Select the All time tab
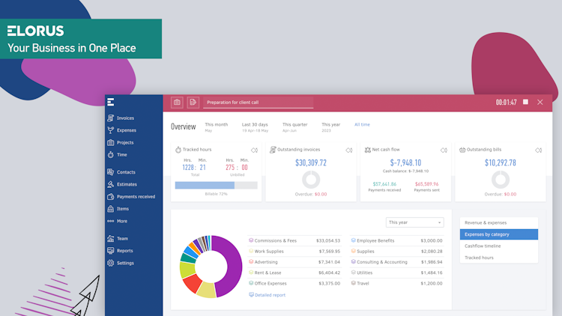The height and width of the screenshot is (316, 562). [x=362, y=125]
